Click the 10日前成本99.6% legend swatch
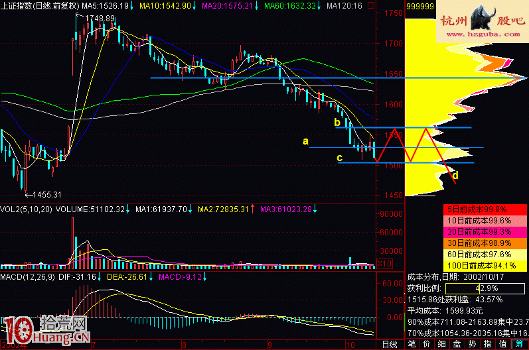 485,221
